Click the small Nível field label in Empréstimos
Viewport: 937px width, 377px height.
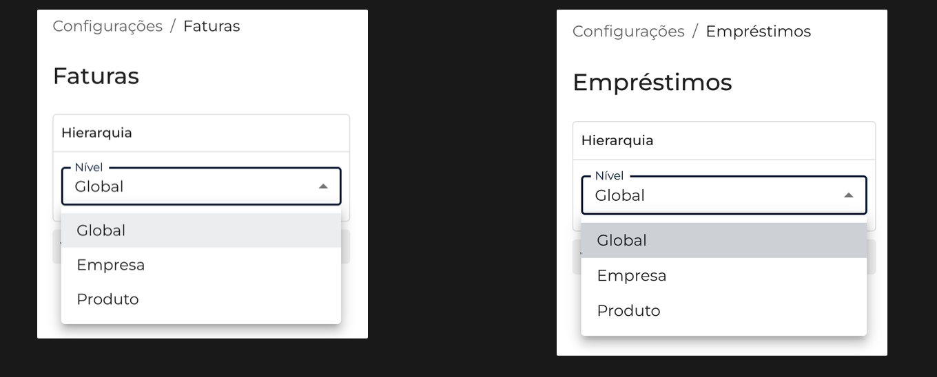coord(609,176)
